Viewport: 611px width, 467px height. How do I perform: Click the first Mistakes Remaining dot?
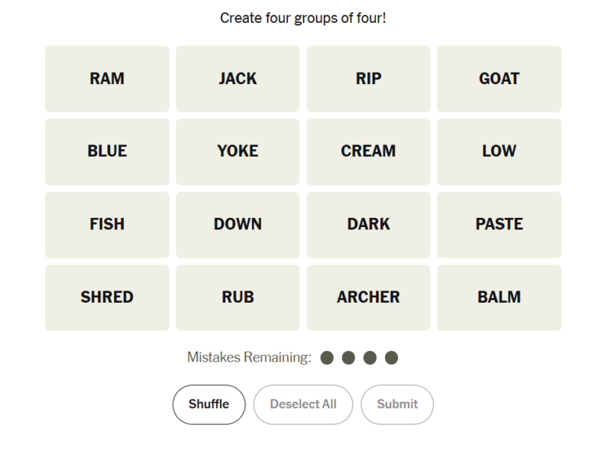tap(327, 358)
